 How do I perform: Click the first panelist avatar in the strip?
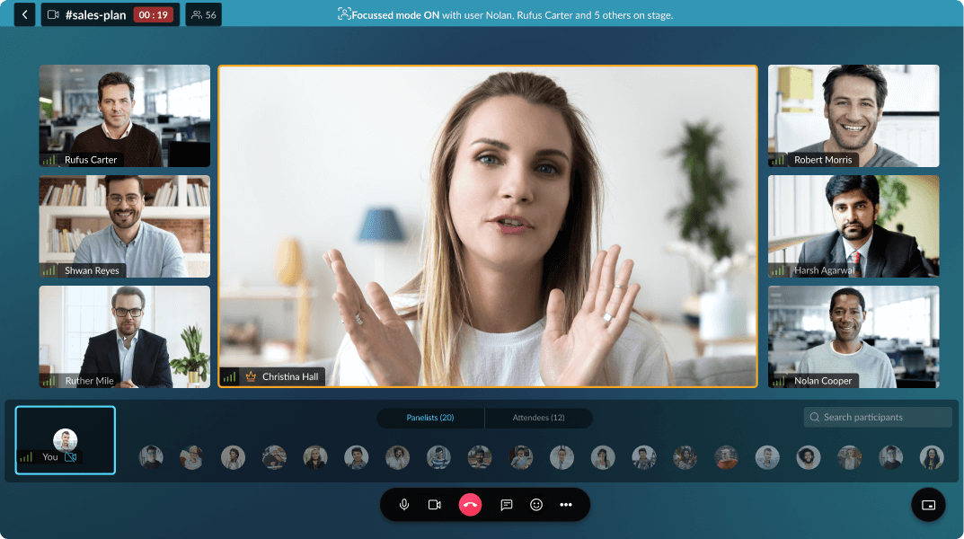pos(151,457)
